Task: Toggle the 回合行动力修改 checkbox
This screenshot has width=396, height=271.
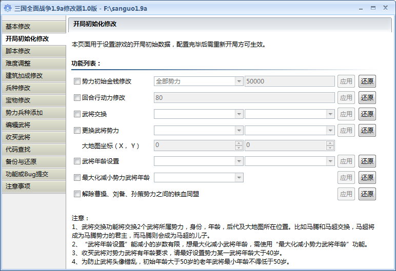Action: pyautogui.click(x=77, y=98)
